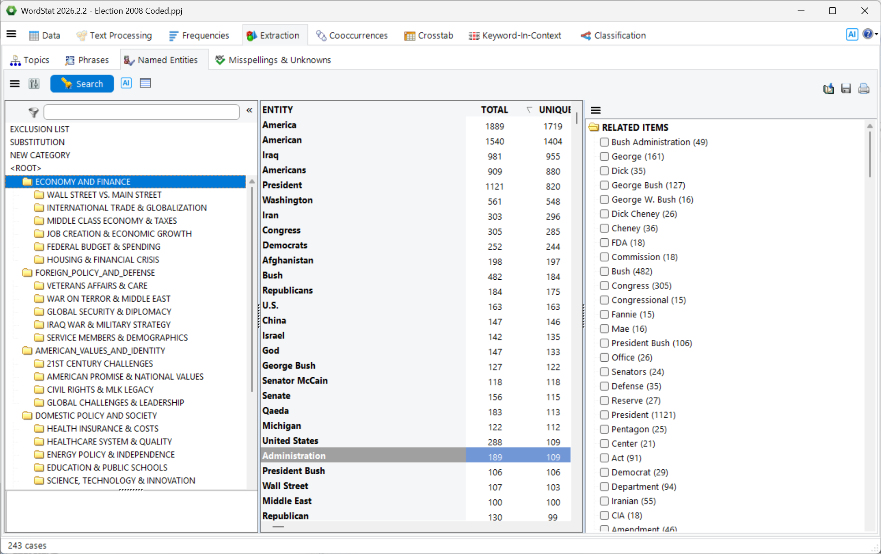Click the filter text input field
This screenshot has height=554, width=881.
[142, 112]
